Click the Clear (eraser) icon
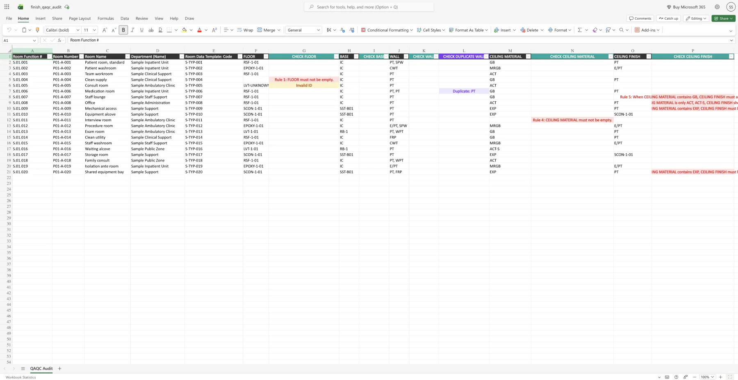The width and height of the screenshot is (738, 380). [595, 30]
